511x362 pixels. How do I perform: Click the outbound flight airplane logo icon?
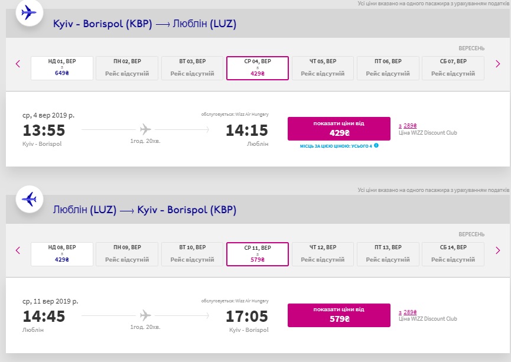[x=28, y=12]
